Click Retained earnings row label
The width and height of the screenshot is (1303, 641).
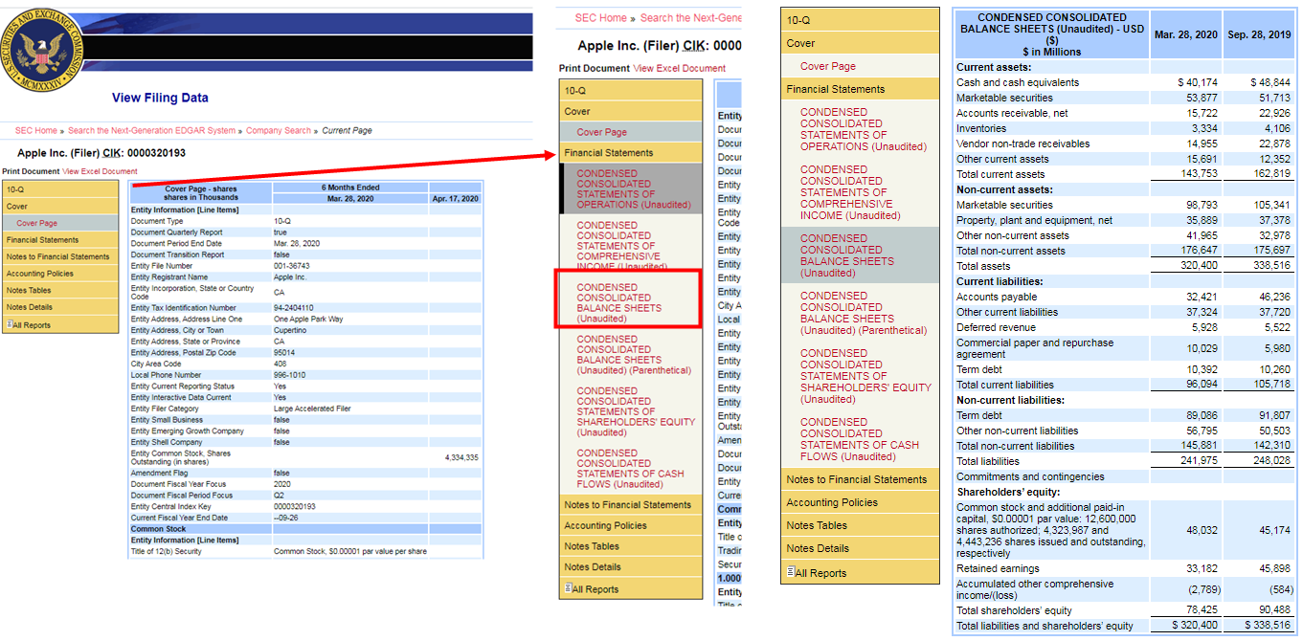point(999,568)
